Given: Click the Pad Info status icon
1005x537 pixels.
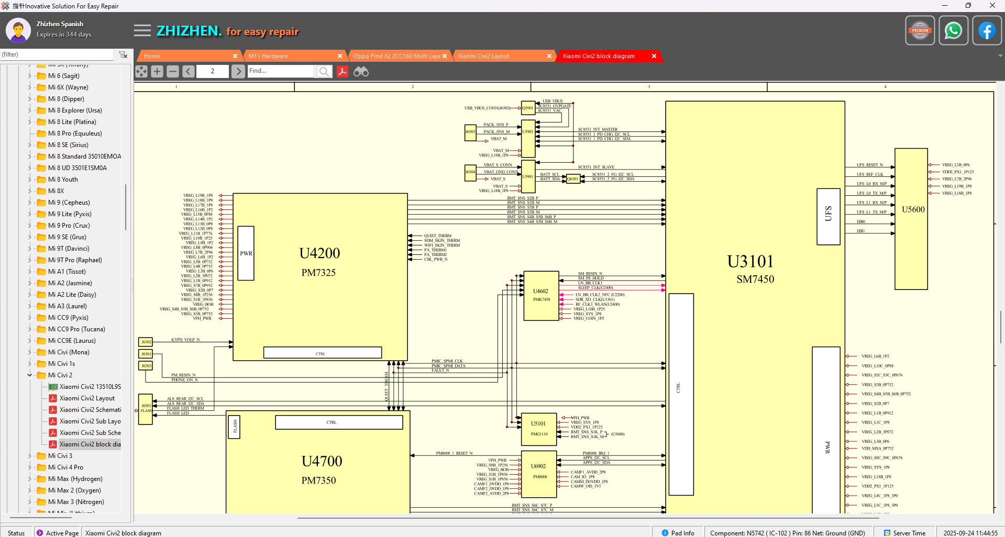Looking at the screenshot, I should coord(665,533).
